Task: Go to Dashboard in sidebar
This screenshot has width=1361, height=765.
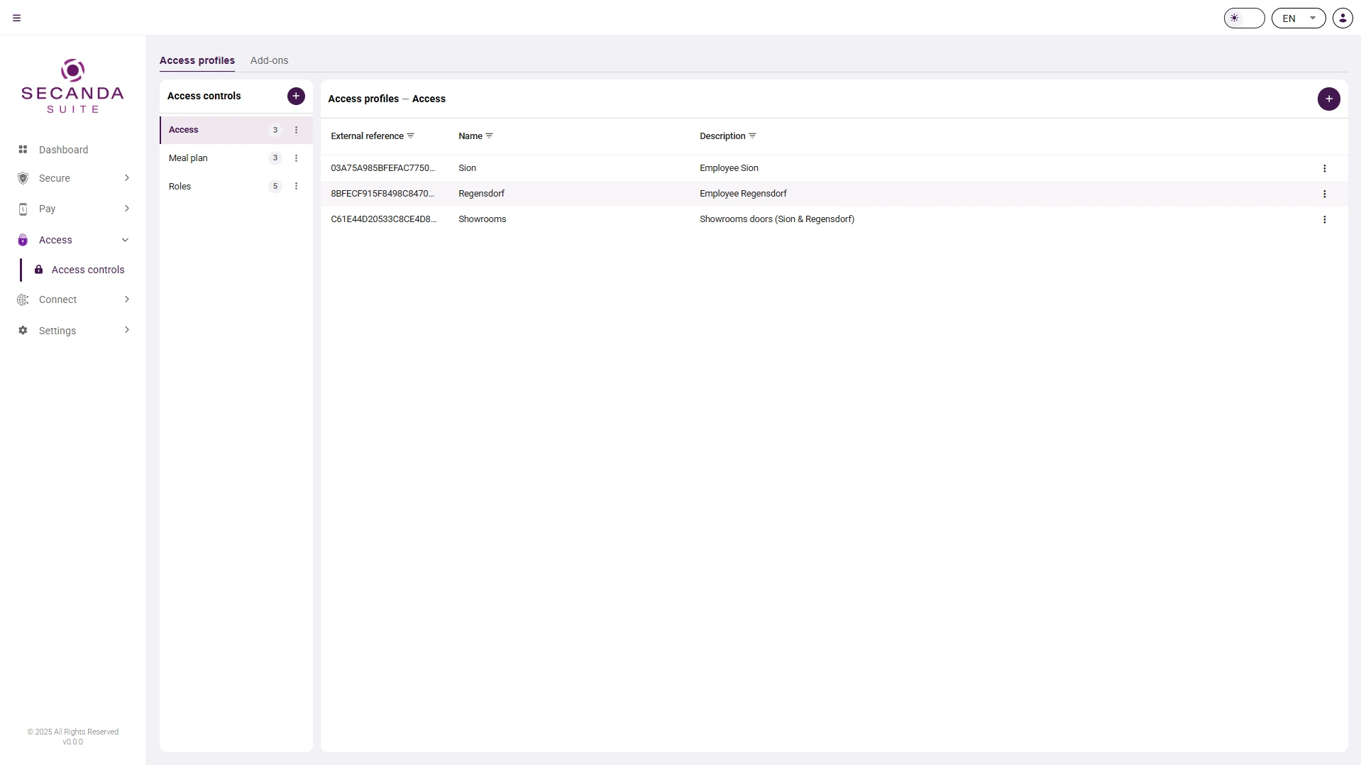Action: click(x=63, y=150)
